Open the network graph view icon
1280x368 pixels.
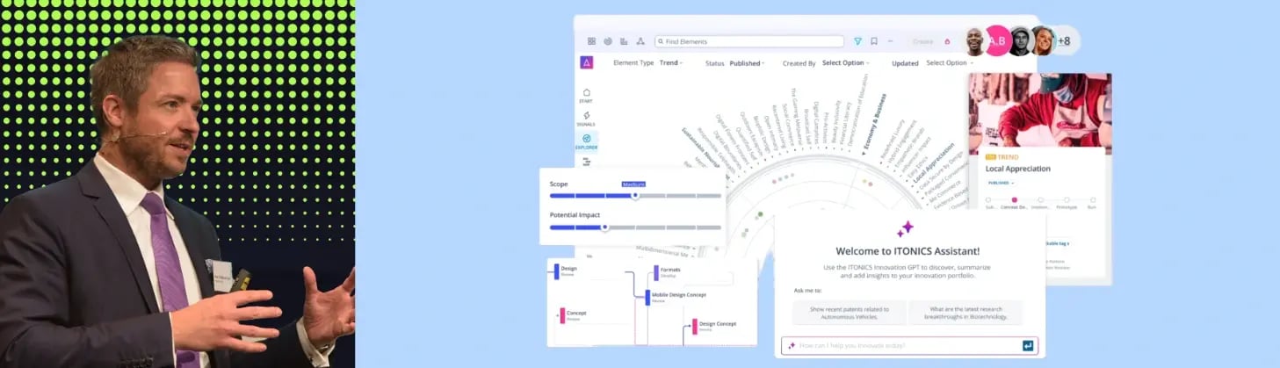(640, 41)
